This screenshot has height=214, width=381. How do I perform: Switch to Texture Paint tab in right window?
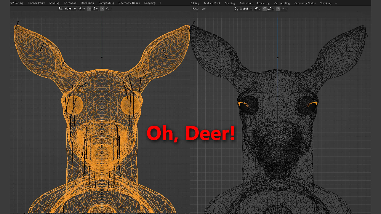tap(212, 3)
